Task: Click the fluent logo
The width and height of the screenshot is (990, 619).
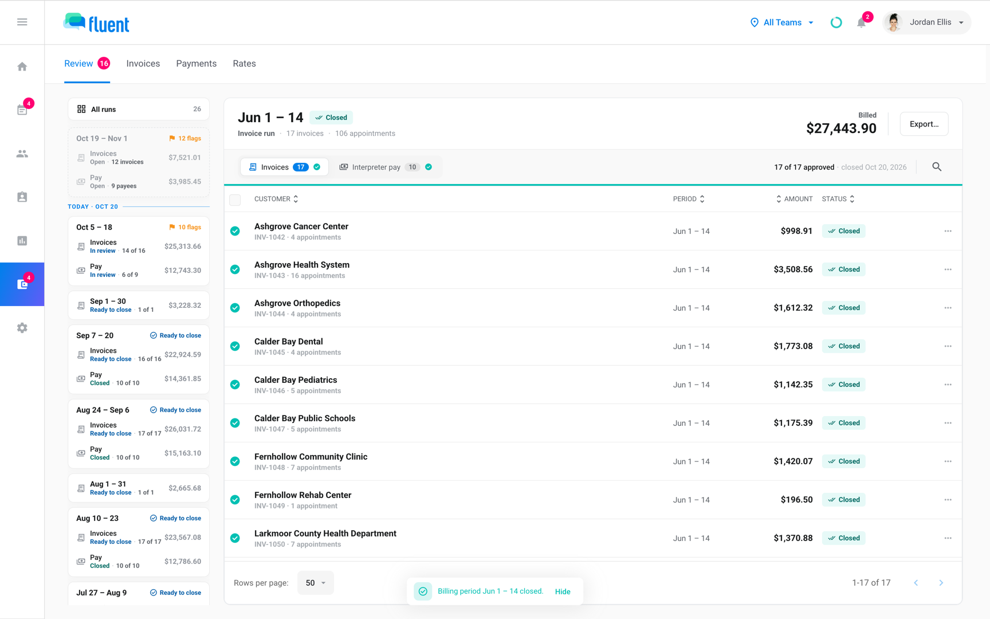Action: (x=96, y=23)
